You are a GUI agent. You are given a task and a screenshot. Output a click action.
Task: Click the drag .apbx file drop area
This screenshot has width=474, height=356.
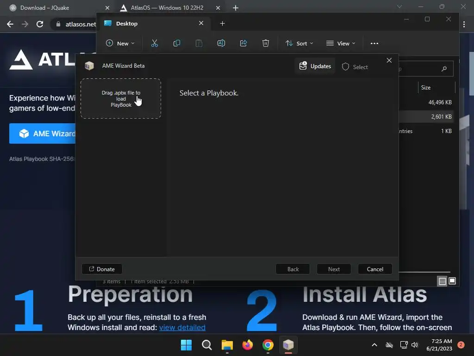click(121, 98)
